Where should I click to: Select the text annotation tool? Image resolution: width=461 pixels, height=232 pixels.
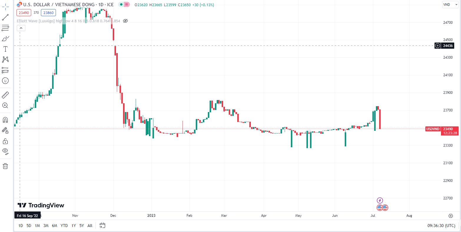tap(5, 49)
